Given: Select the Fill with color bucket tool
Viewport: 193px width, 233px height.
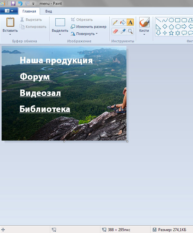Looking at the screenshot, I should click(123, 22).
